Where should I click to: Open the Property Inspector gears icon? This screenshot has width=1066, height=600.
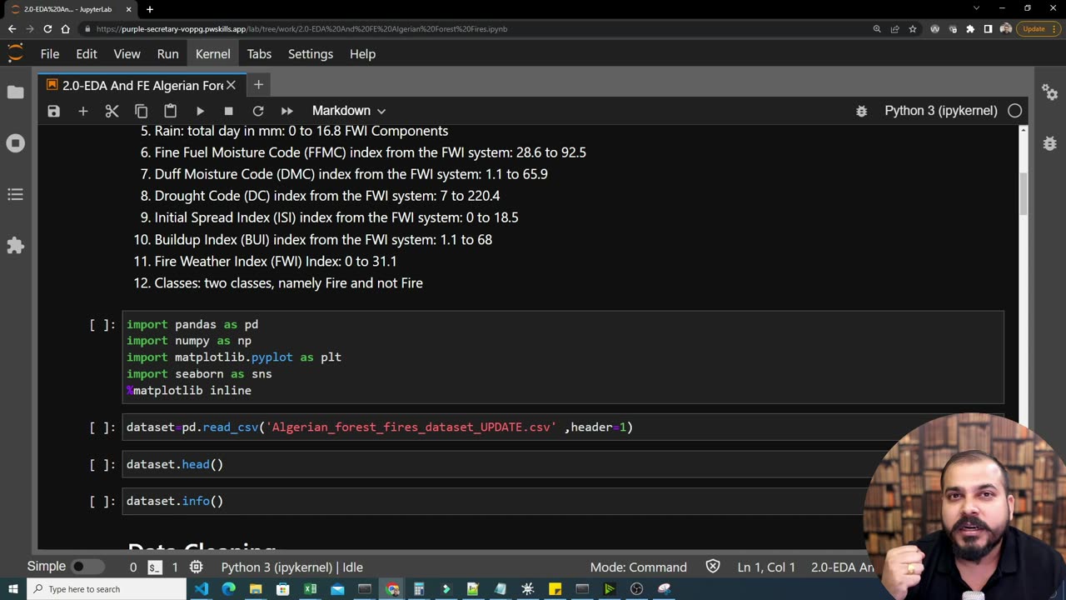tap(1049, 92)
